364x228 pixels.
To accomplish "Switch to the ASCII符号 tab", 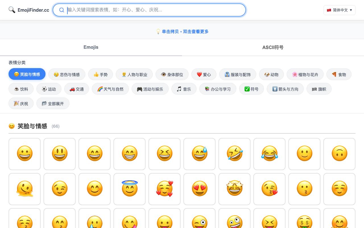I will [x=273, y=47].
